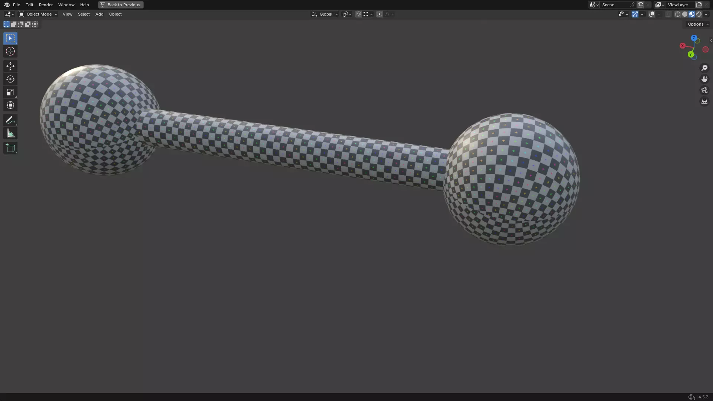Image resolution: width=713 pixels, height=401 pixels.
Task: Click version 4.5.3 in status bar
Action: coord(703,397)
